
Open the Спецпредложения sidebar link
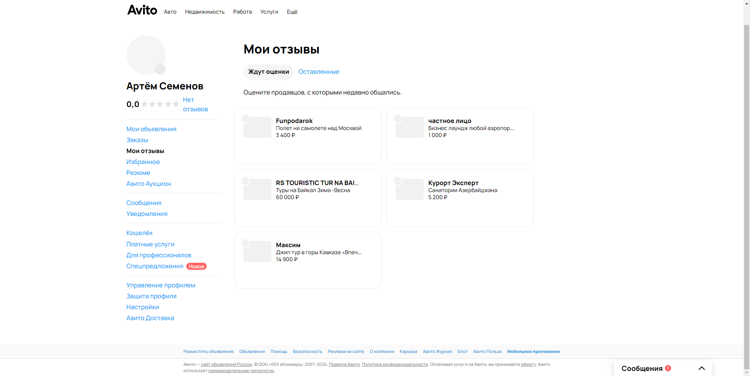tap(155, 266)
